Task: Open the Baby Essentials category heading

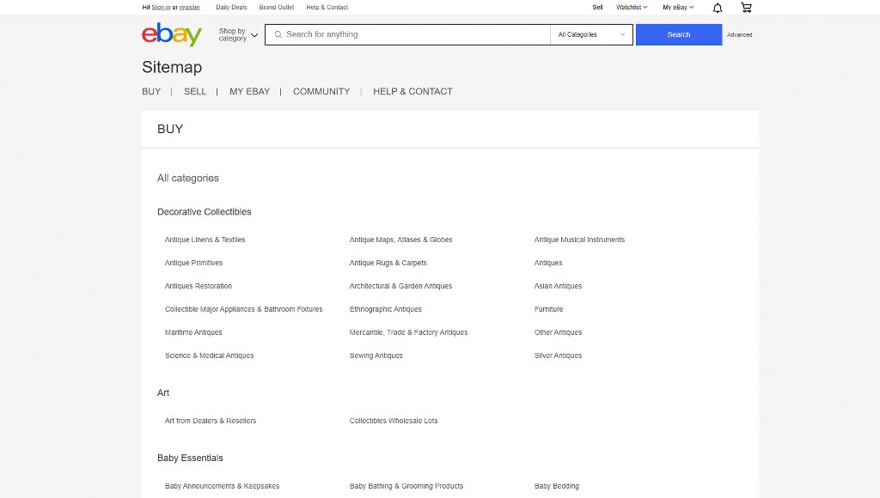Action: click(x=190, y=459)
